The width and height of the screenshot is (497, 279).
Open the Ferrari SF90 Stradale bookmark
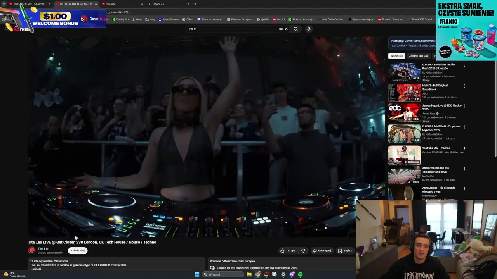[421, 19]
